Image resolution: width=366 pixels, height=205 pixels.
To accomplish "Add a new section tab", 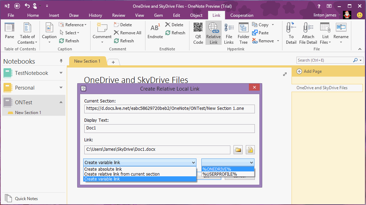I will [x=113, y=62].
